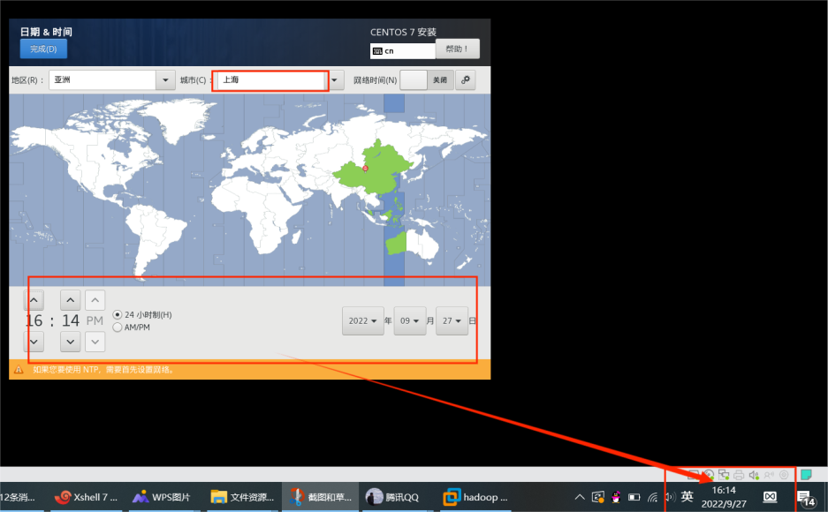Open the notification center with 14 badge
Viewport: 828px width, 512px height.
point(806,497)
